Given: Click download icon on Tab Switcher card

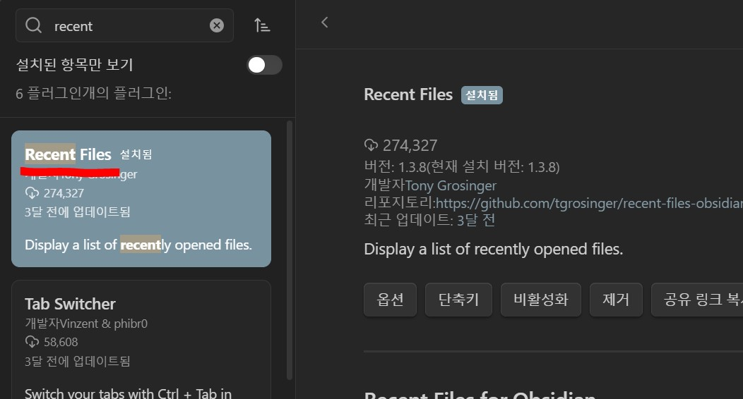Looking at the screenshot, I should pos(32,342).
